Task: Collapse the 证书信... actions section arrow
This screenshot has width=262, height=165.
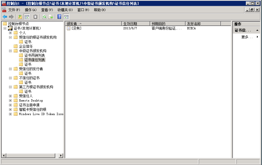Action: click(x=257, y=30)
